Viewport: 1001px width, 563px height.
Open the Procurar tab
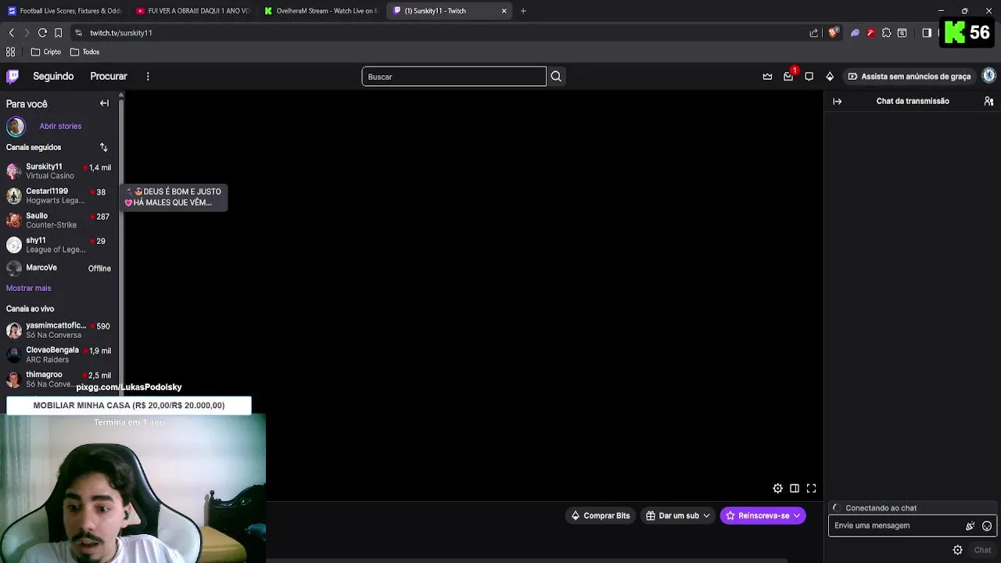pos(109,76)
